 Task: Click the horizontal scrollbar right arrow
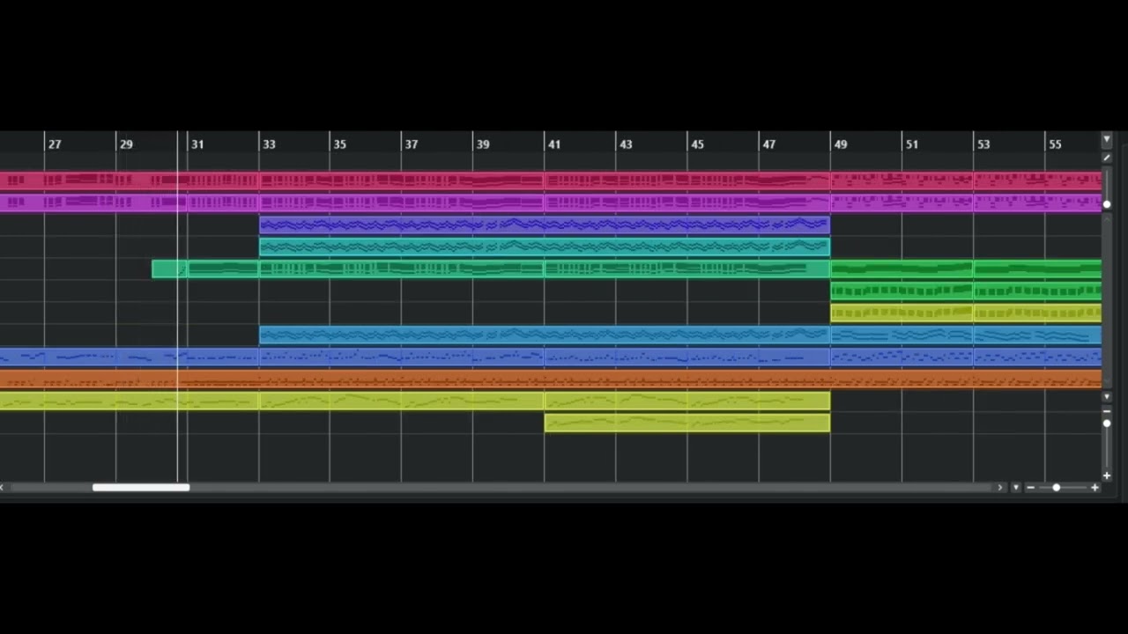click(x=999, y=487)
